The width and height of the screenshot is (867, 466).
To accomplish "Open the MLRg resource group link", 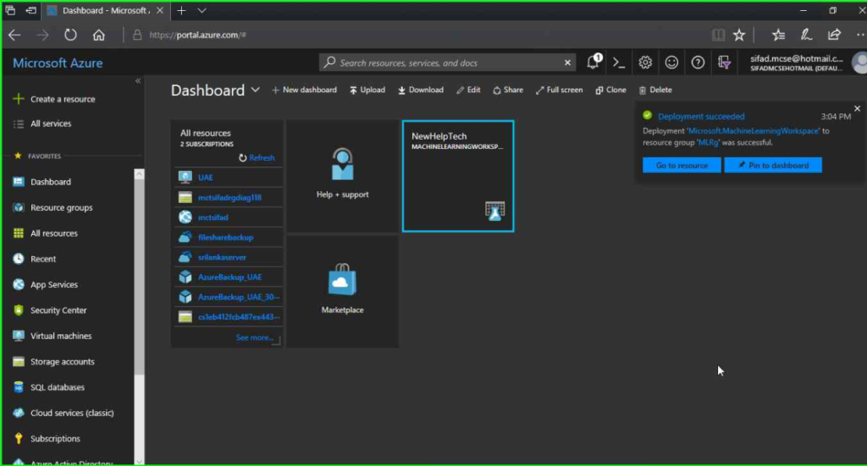I will click(709, 142).
